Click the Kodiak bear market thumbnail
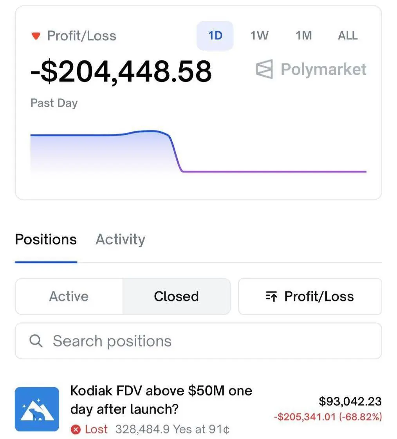This screenshot has height=439, width=397. (x=37, y=409)
